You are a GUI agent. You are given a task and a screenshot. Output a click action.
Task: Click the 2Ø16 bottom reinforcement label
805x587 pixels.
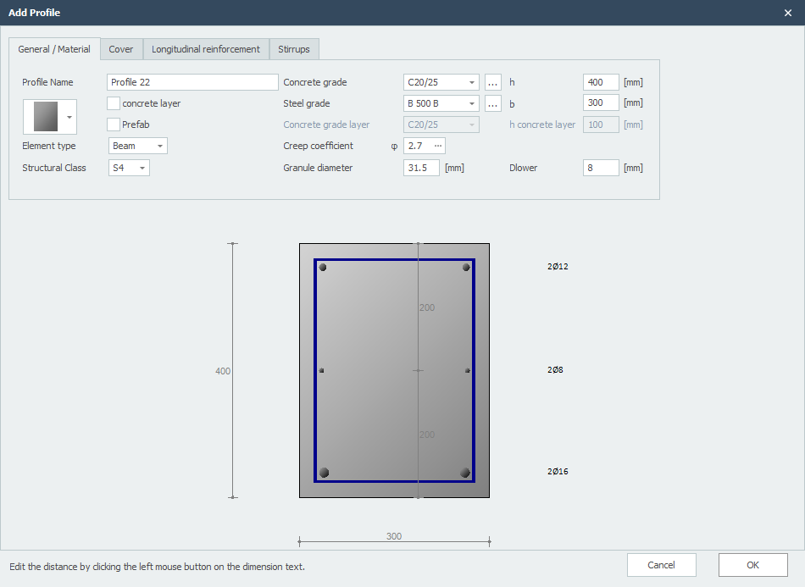pos(558,471)
